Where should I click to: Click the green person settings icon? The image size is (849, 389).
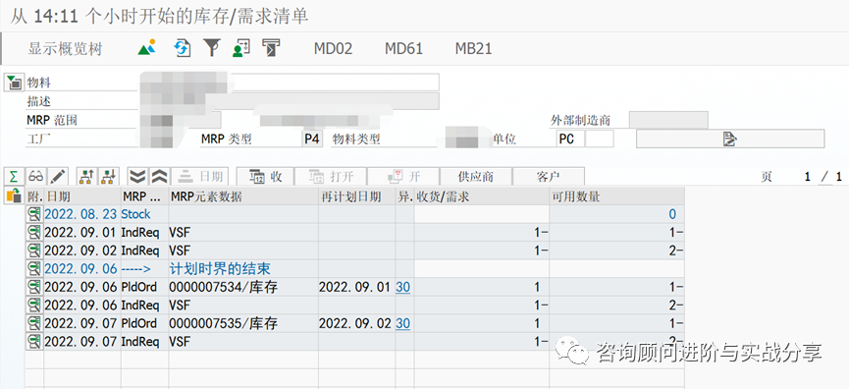[x=240, y=48]
